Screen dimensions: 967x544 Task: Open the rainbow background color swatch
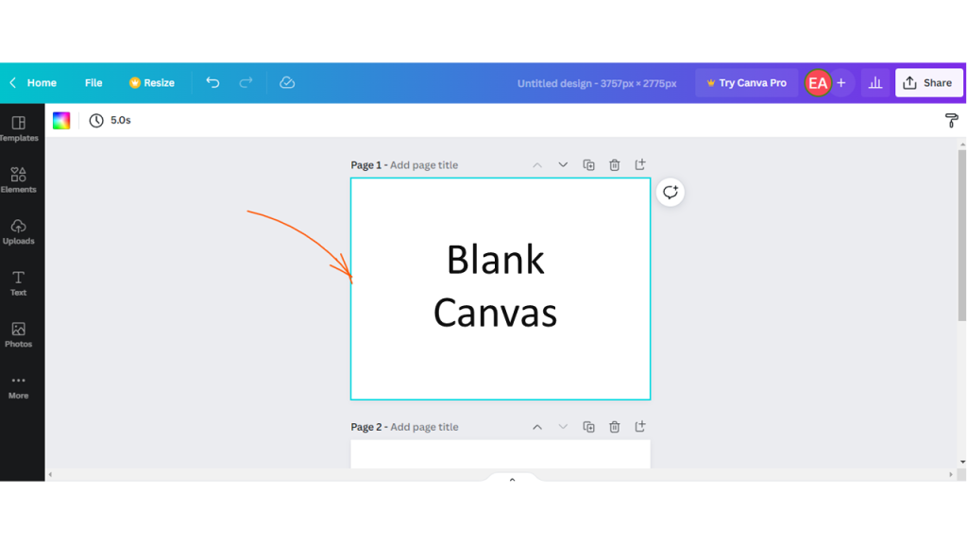click(61, 121)
